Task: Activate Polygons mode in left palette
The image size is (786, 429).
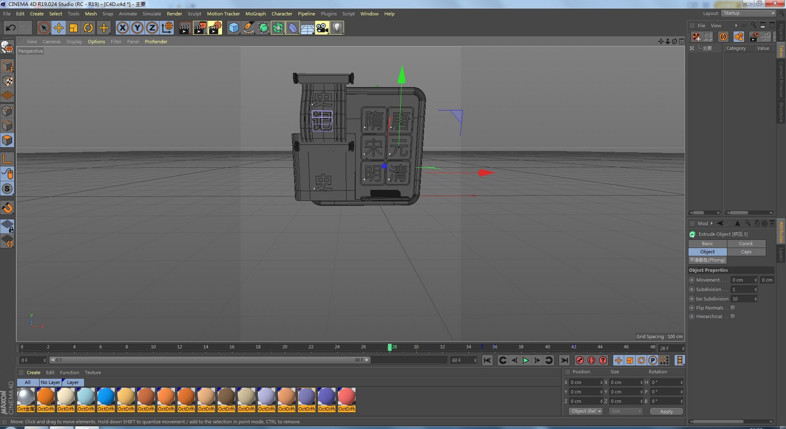Action: pyautogui.click(x=7, y=140)
